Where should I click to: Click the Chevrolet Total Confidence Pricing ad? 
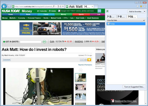(x=62, y=29)
